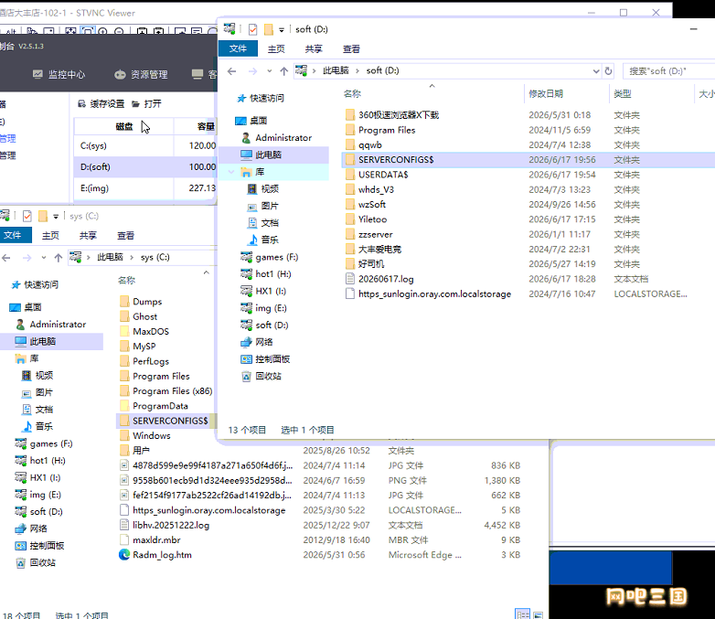Click the search soft (D:) input box

click(668, 71)
